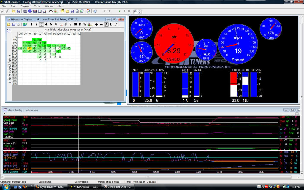Select histogram number 5

(x=51, y=24)
